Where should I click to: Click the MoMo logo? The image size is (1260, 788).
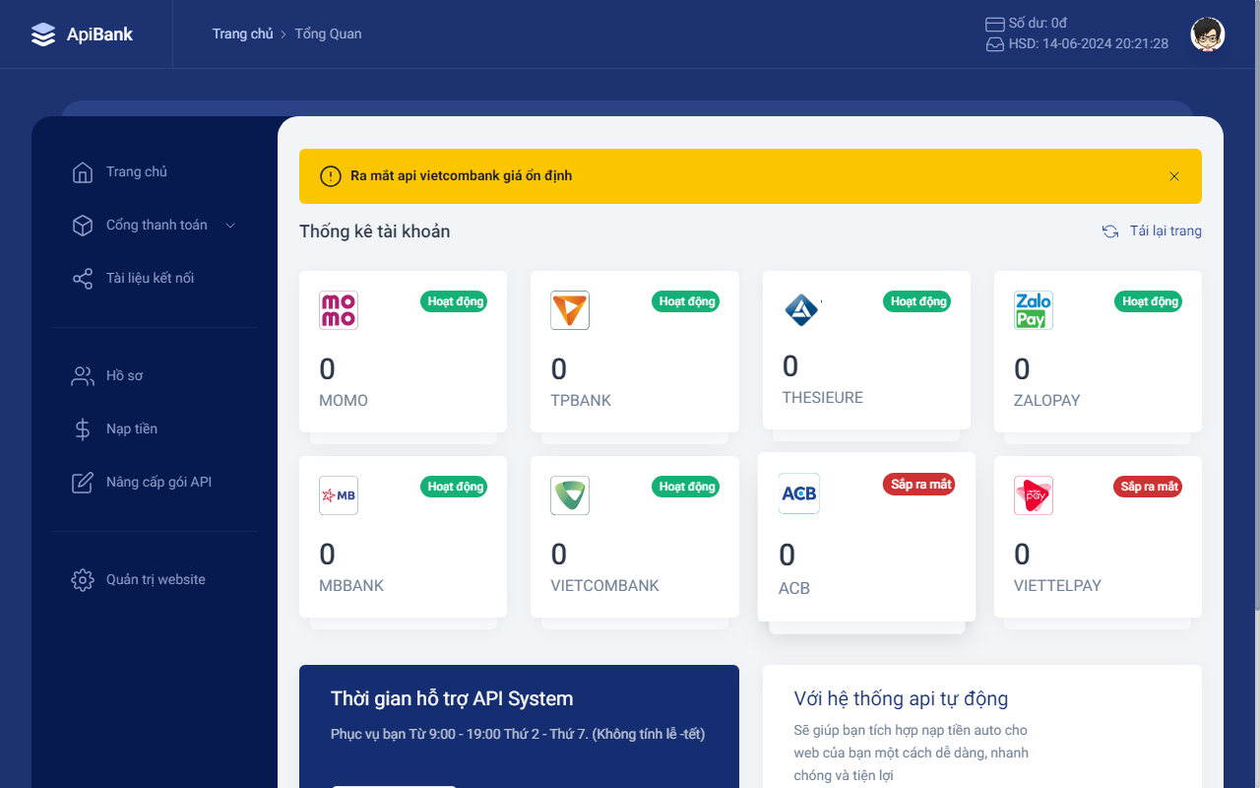[339, 310]
